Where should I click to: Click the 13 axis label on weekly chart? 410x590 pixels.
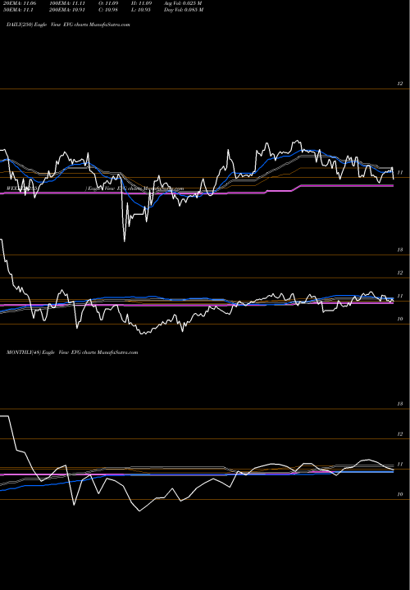pos(400,249)
